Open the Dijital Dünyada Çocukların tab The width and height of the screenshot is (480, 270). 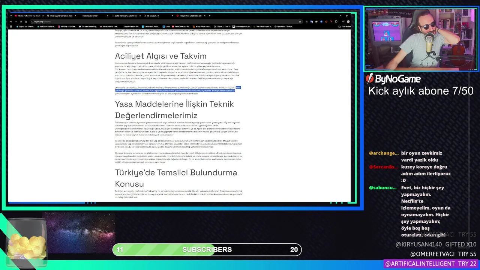126,16
